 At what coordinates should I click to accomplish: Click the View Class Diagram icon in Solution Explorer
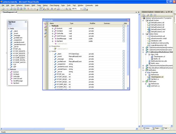tap(155, 15)
